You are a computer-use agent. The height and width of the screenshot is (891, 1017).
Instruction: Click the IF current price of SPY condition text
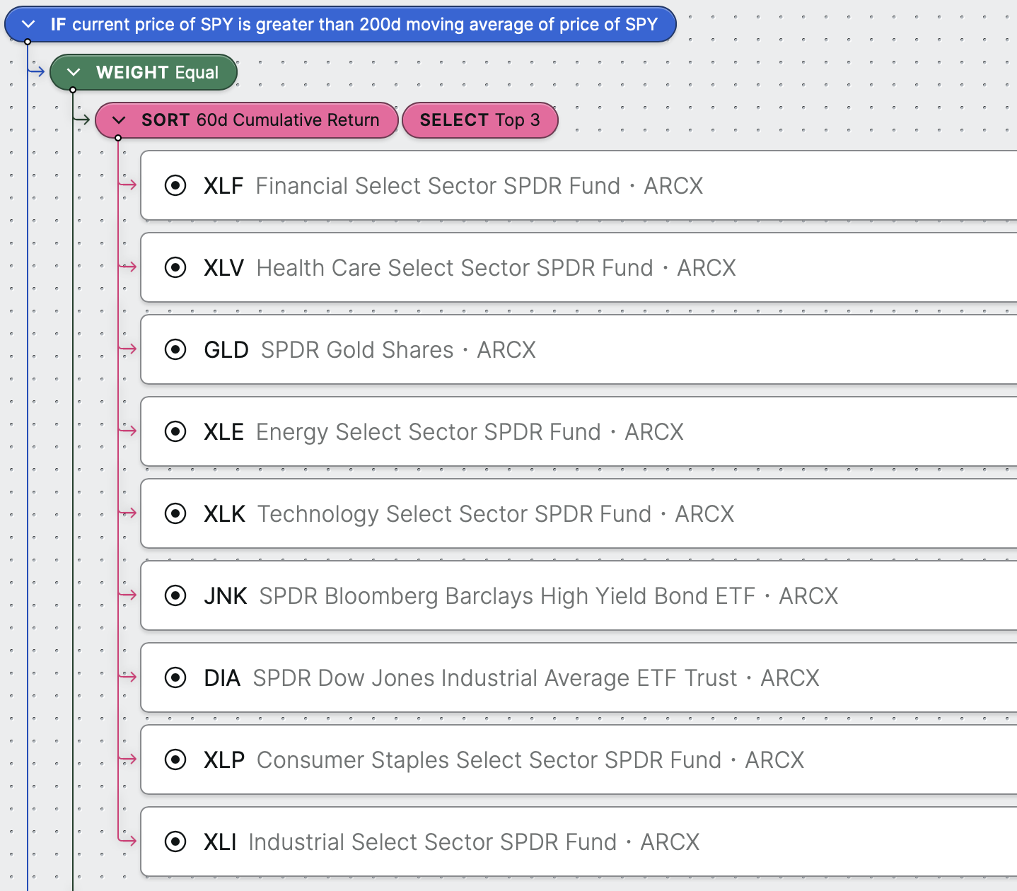tap(354, 25)
